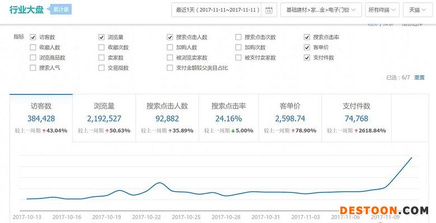
Task: Expand the 天猫 platform dropdown
Action: click(x=418, y=10)
